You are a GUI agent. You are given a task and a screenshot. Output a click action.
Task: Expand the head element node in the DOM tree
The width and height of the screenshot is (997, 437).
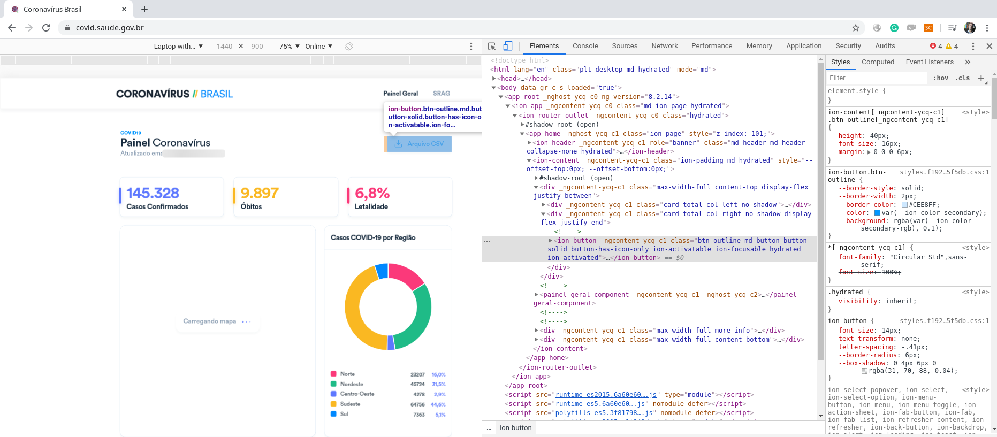tap(494, 79)
